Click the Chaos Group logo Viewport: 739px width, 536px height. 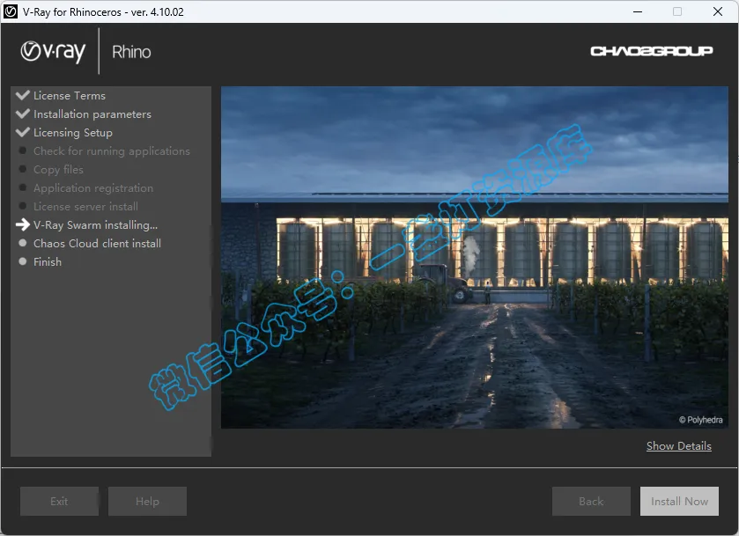pyautogui.click(x=651, y=51)
